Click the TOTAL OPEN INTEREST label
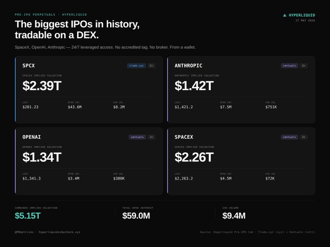The image size is (330, 247). pos(138,208)
